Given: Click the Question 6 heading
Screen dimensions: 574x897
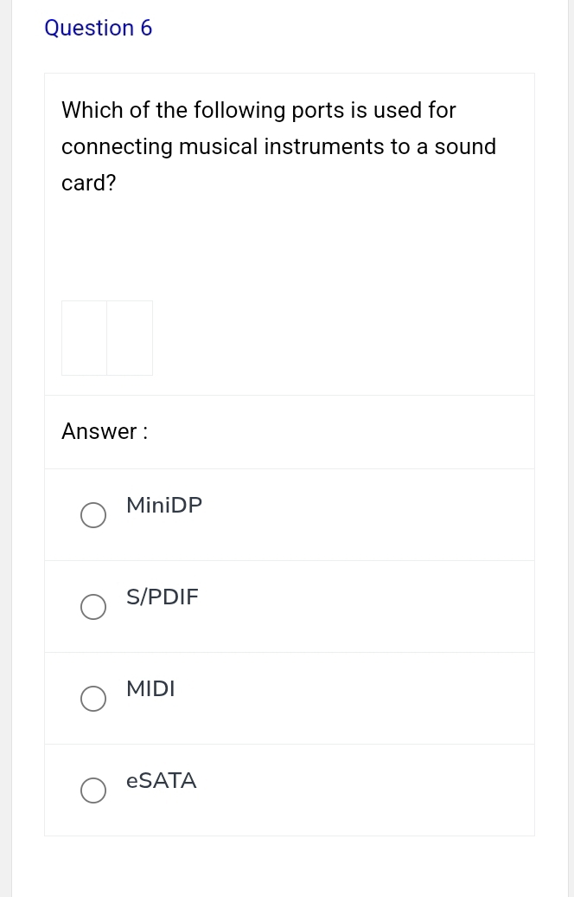Looking at the screenshot, I should click(98, 28).
